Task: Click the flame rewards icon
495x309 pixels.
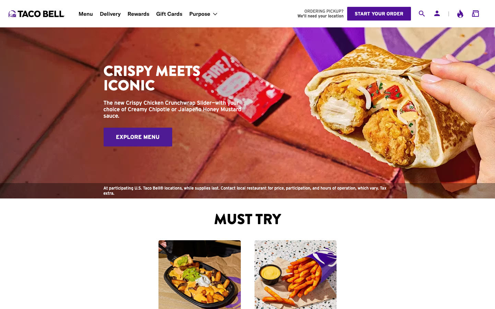Action: tap(460, 14)
